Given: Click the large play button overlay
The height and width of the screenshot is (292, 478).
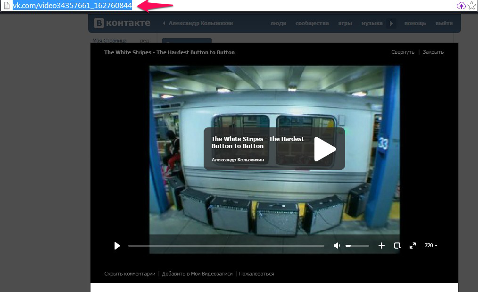Looking at the screenshot, I should coord(325,149).
